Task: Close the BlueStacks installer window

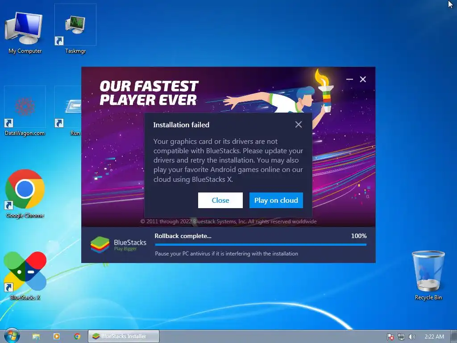Action: (x=363, y=79)
